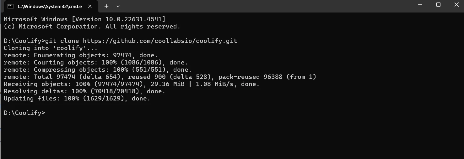This screenshot has height=159, width=464.
Task: Click the Microsoft Windows version line
Action: point(84,19)
